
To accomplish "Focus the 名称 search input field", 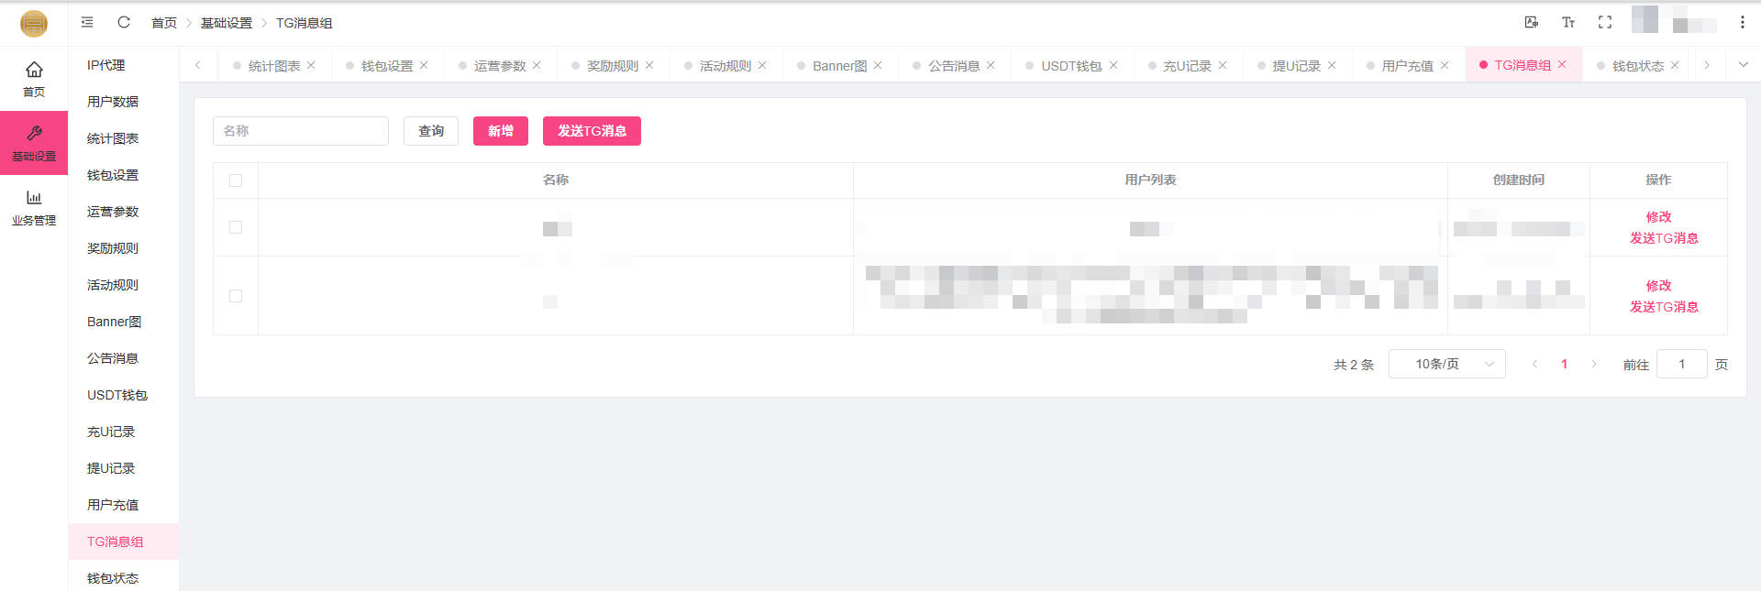I will 301,131.
